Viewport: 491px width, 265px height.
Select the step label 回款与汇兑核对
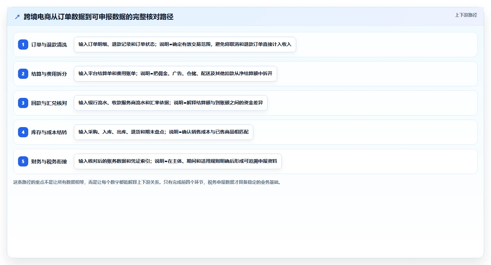pos(49,103)
